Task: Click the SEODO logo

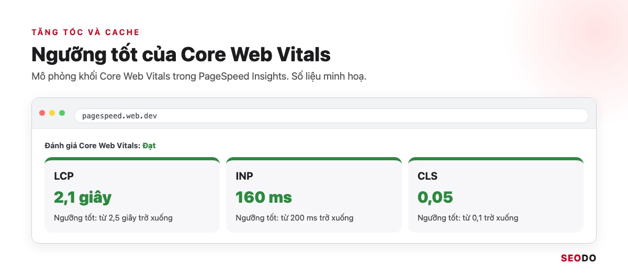Action: pyautogui.click(x=578, y=258)
